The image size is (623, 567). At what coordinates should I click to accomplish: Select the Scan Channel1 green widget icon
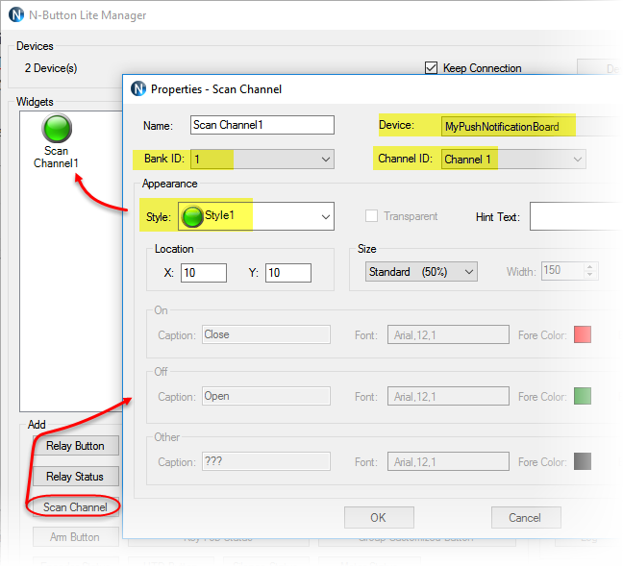[57, 128]
